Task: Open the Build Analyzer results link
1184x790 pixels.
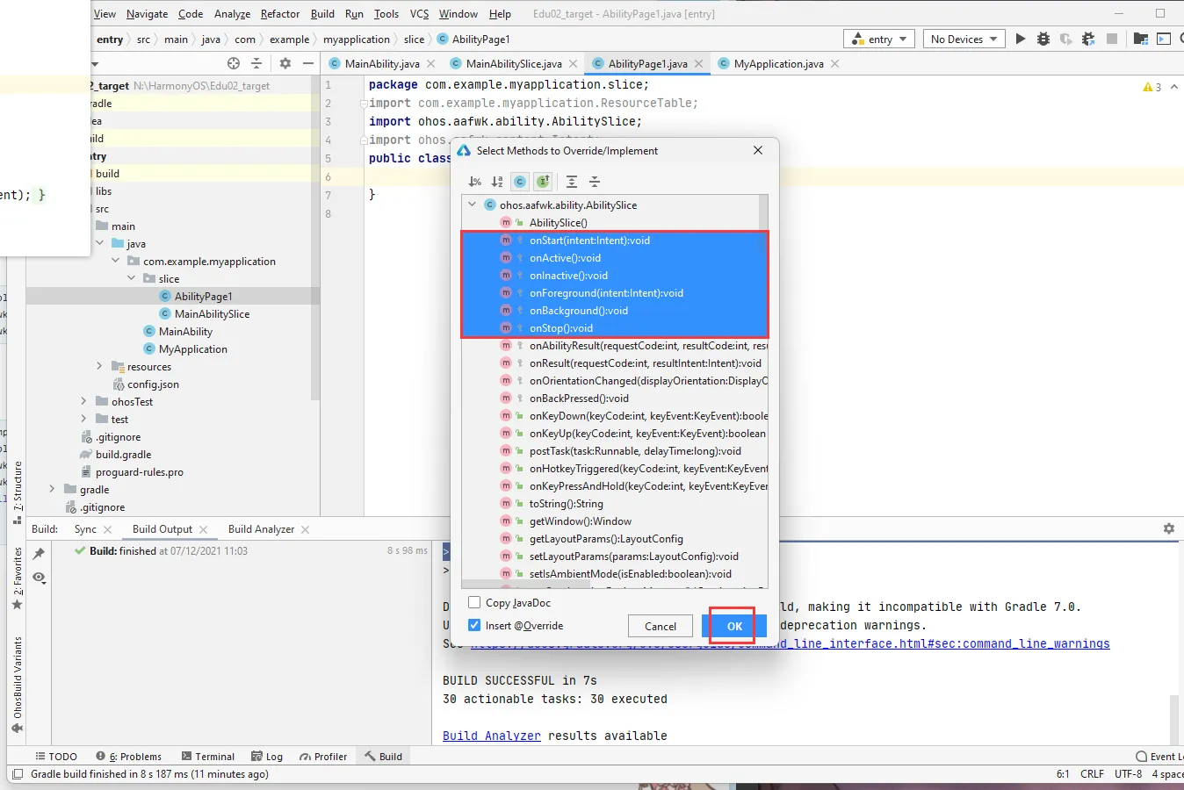Action: coord(492,736)
